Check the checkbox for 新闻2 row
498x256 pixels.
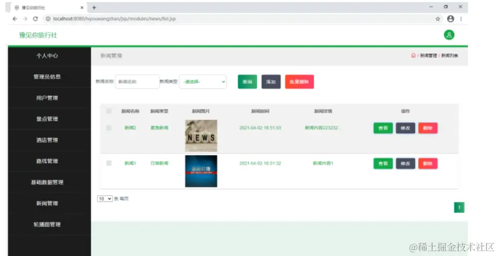tap(109, 128)
